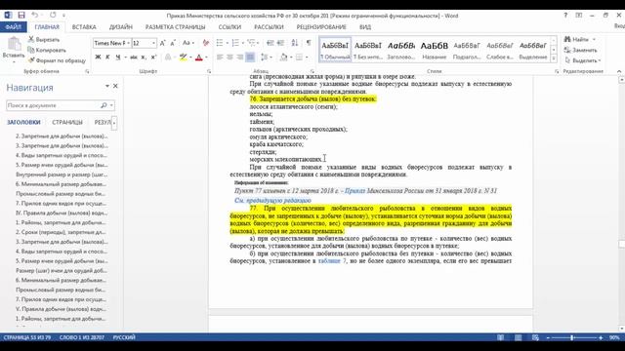Apply yellow text highlight color

183,58
